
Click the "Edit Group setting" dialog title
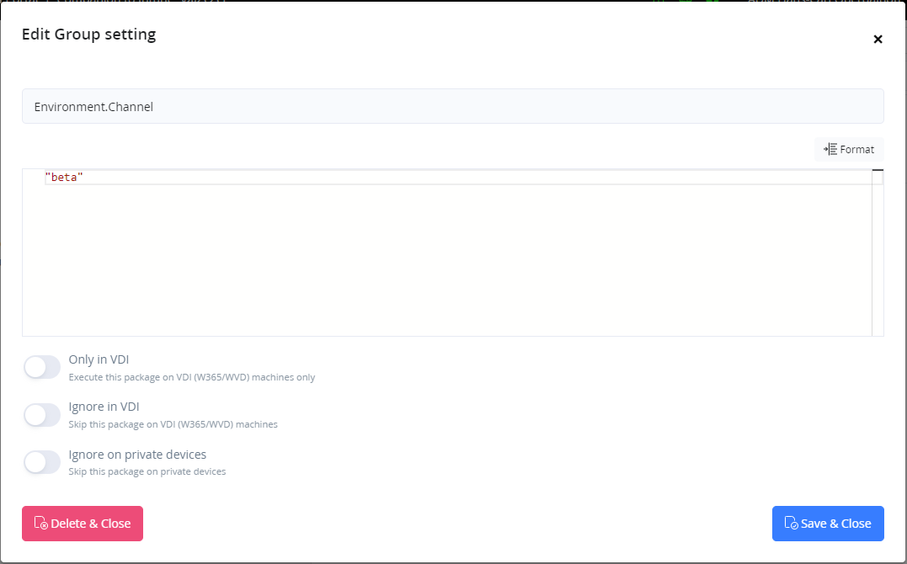pyautogui.click(x=88, y=35)
